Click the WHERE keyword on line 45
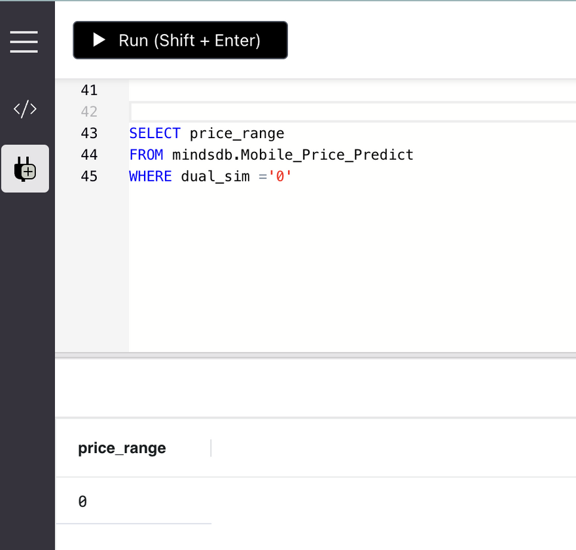Screen dimensions: 576x550 coord(150,177)
